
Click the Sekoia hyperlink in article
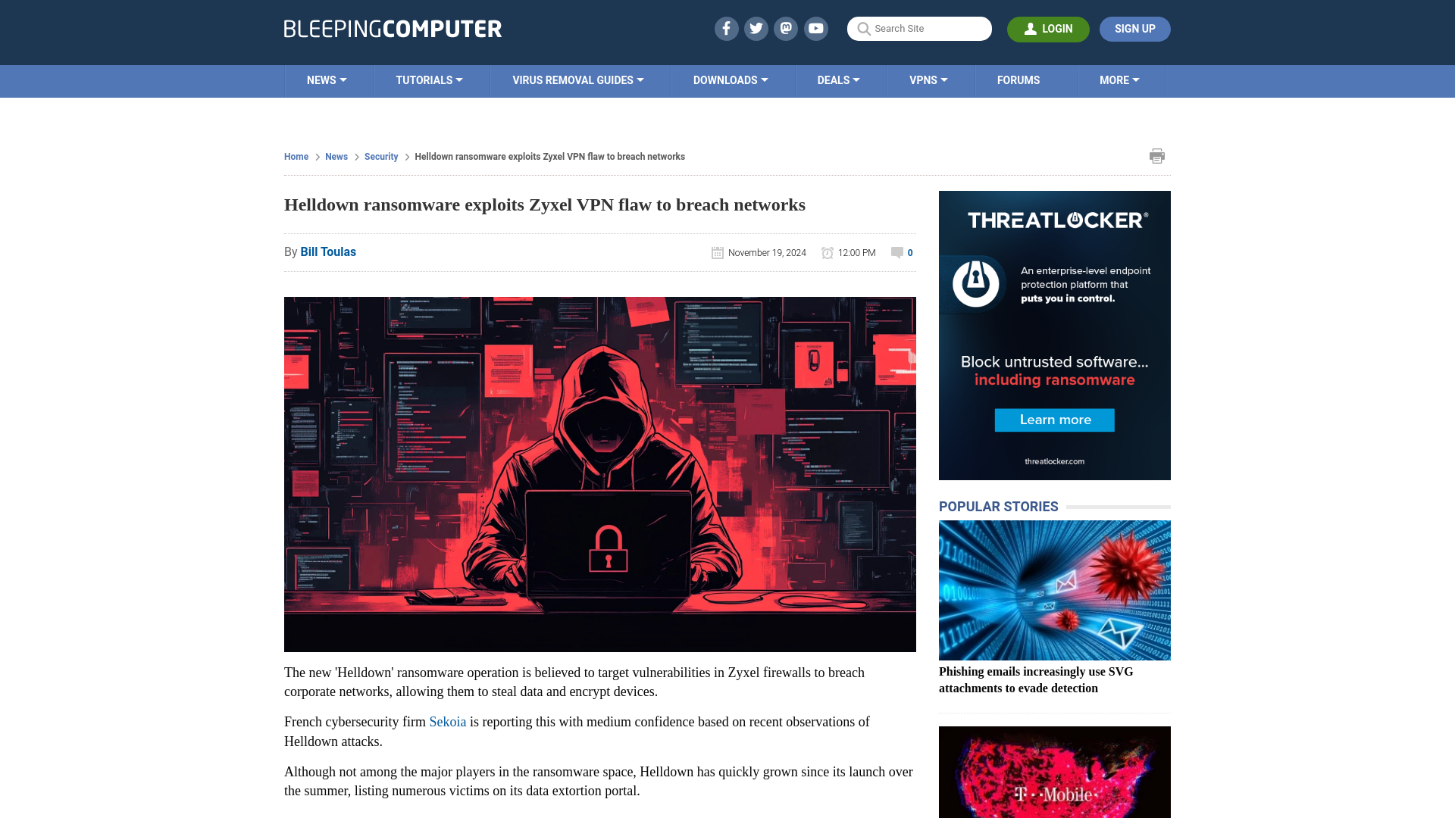coord(448,721)
